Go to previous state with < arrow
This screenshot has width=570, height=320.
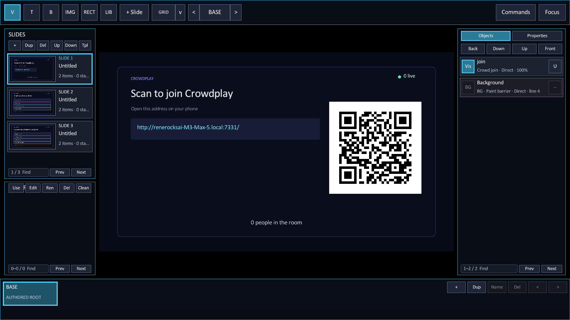[194, 12]
